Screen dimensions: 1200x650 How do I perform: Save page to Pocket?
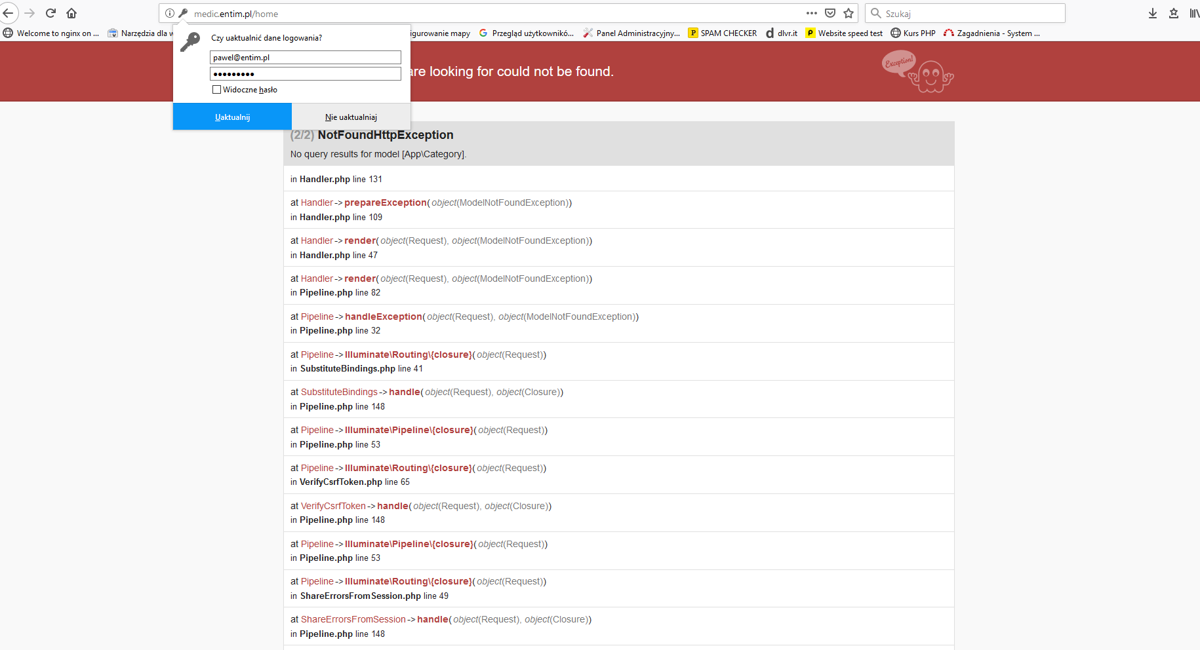tap(830, 13)
